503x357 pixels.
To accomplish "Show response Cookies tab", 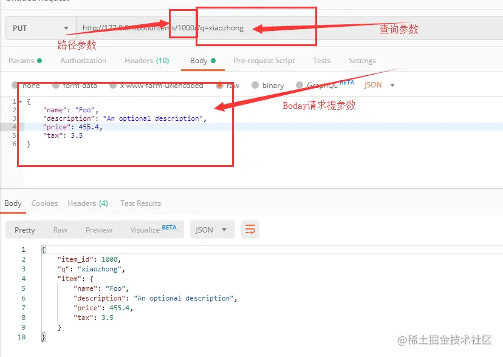I will 44,203.
